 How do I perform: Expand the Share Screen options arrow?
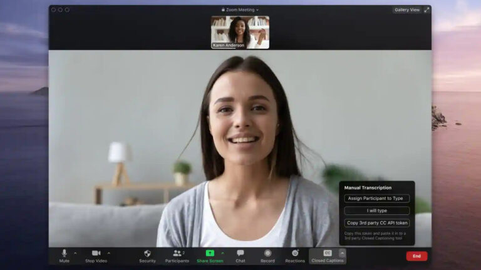click(x=222, y=253)
